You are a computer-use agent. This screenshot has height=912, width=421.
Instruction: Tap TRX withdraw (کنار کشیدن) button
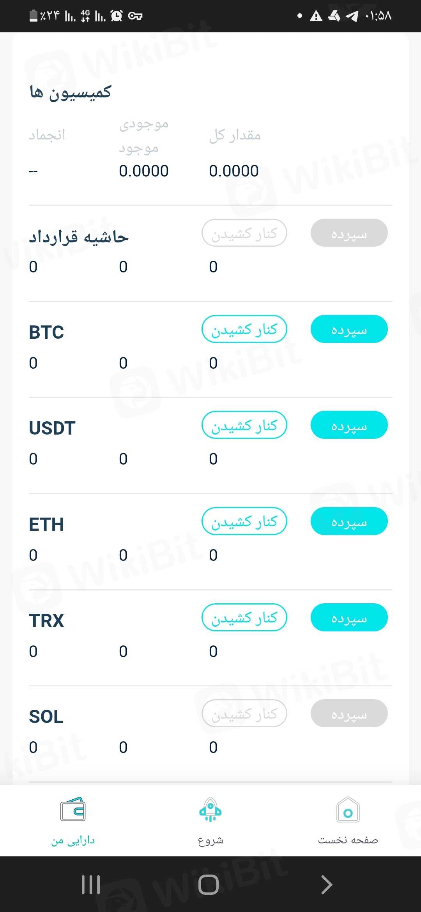244,618
